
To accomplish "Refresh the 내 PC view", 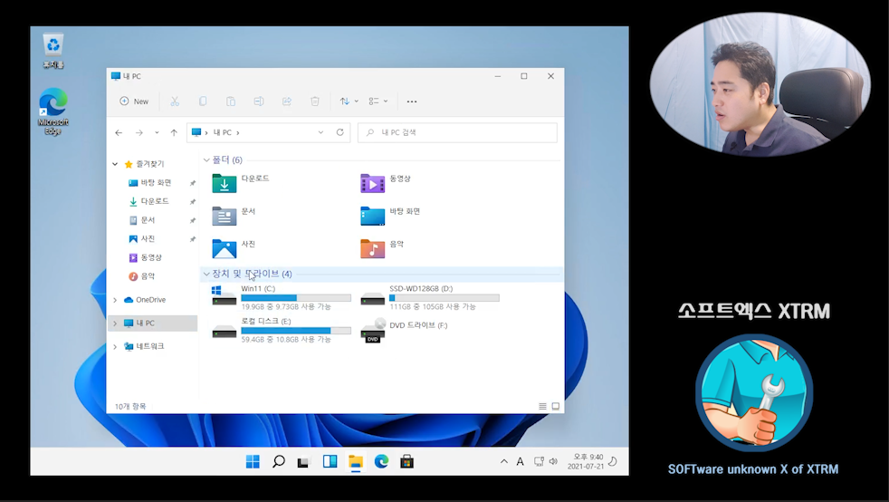I will click(340, 132).
